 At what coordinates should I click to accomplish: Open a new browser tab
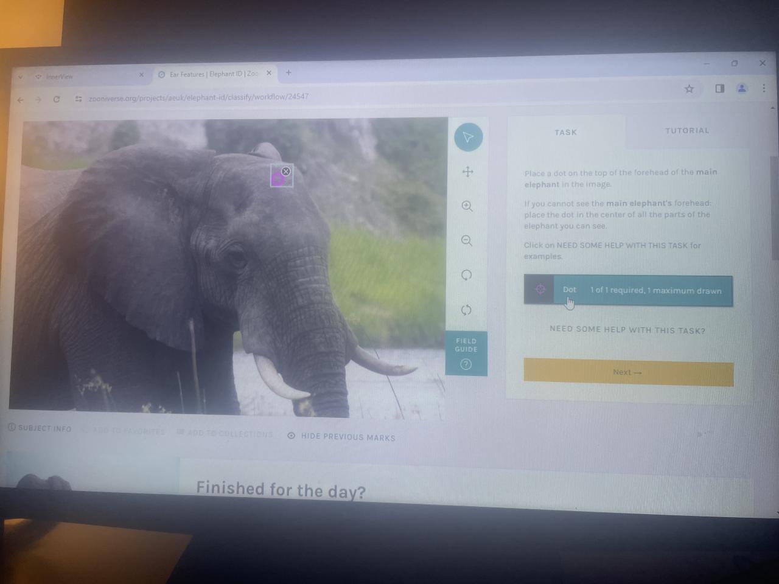click(288, 72)
